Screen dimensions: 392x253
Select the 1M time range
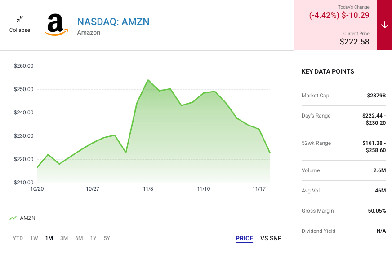coord(49,238)
